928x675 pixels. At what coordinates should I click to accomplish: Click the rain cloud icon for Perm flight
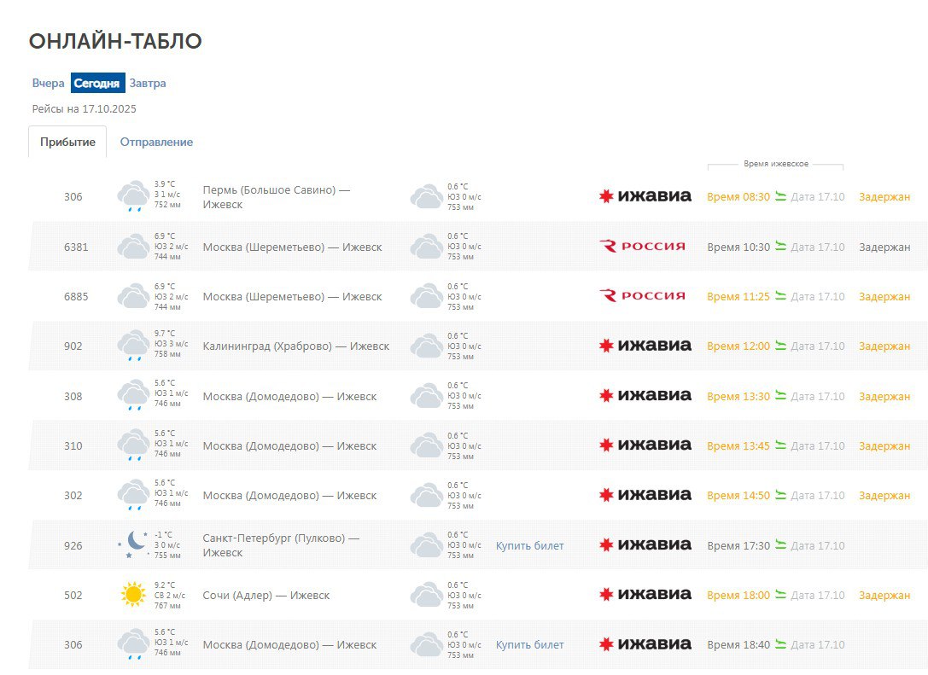coord(133,196)
